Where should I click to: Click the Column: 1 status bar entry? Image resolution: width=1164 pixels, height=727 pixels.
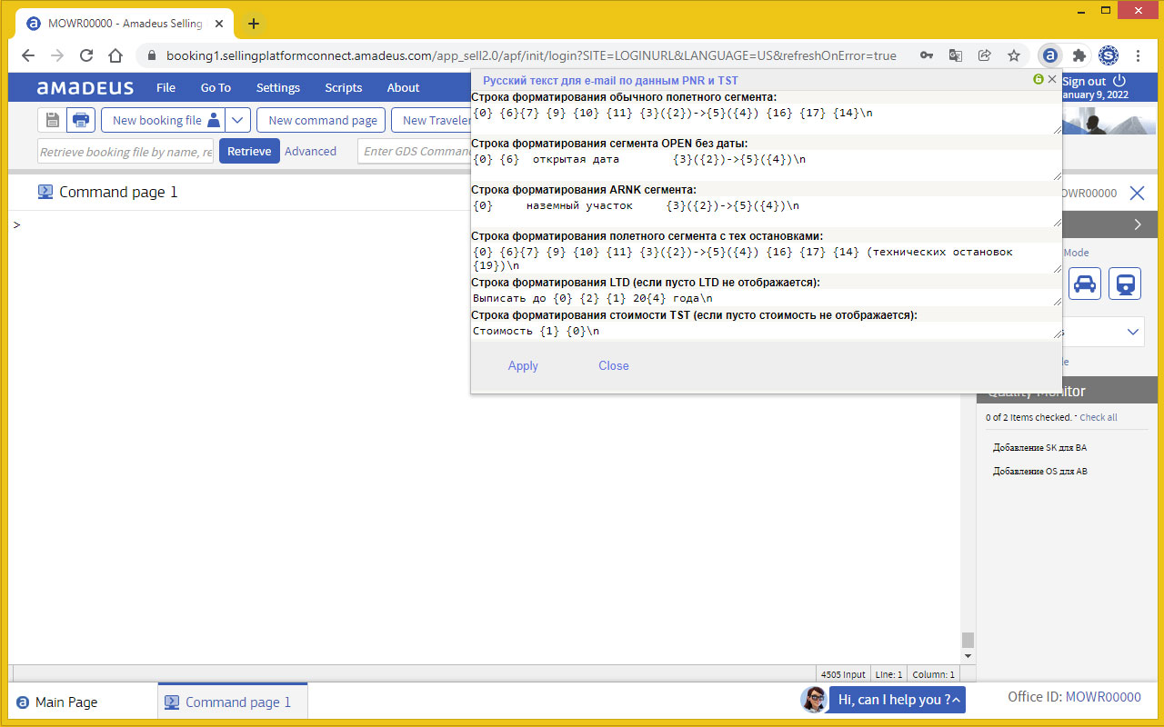coord(933,674)
